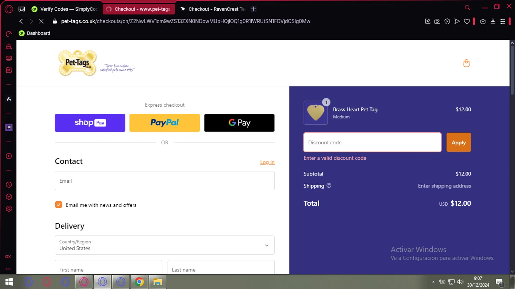Screen dimensions: 515x289
Task: Go forward to the next page
Action: click(31, 21)
